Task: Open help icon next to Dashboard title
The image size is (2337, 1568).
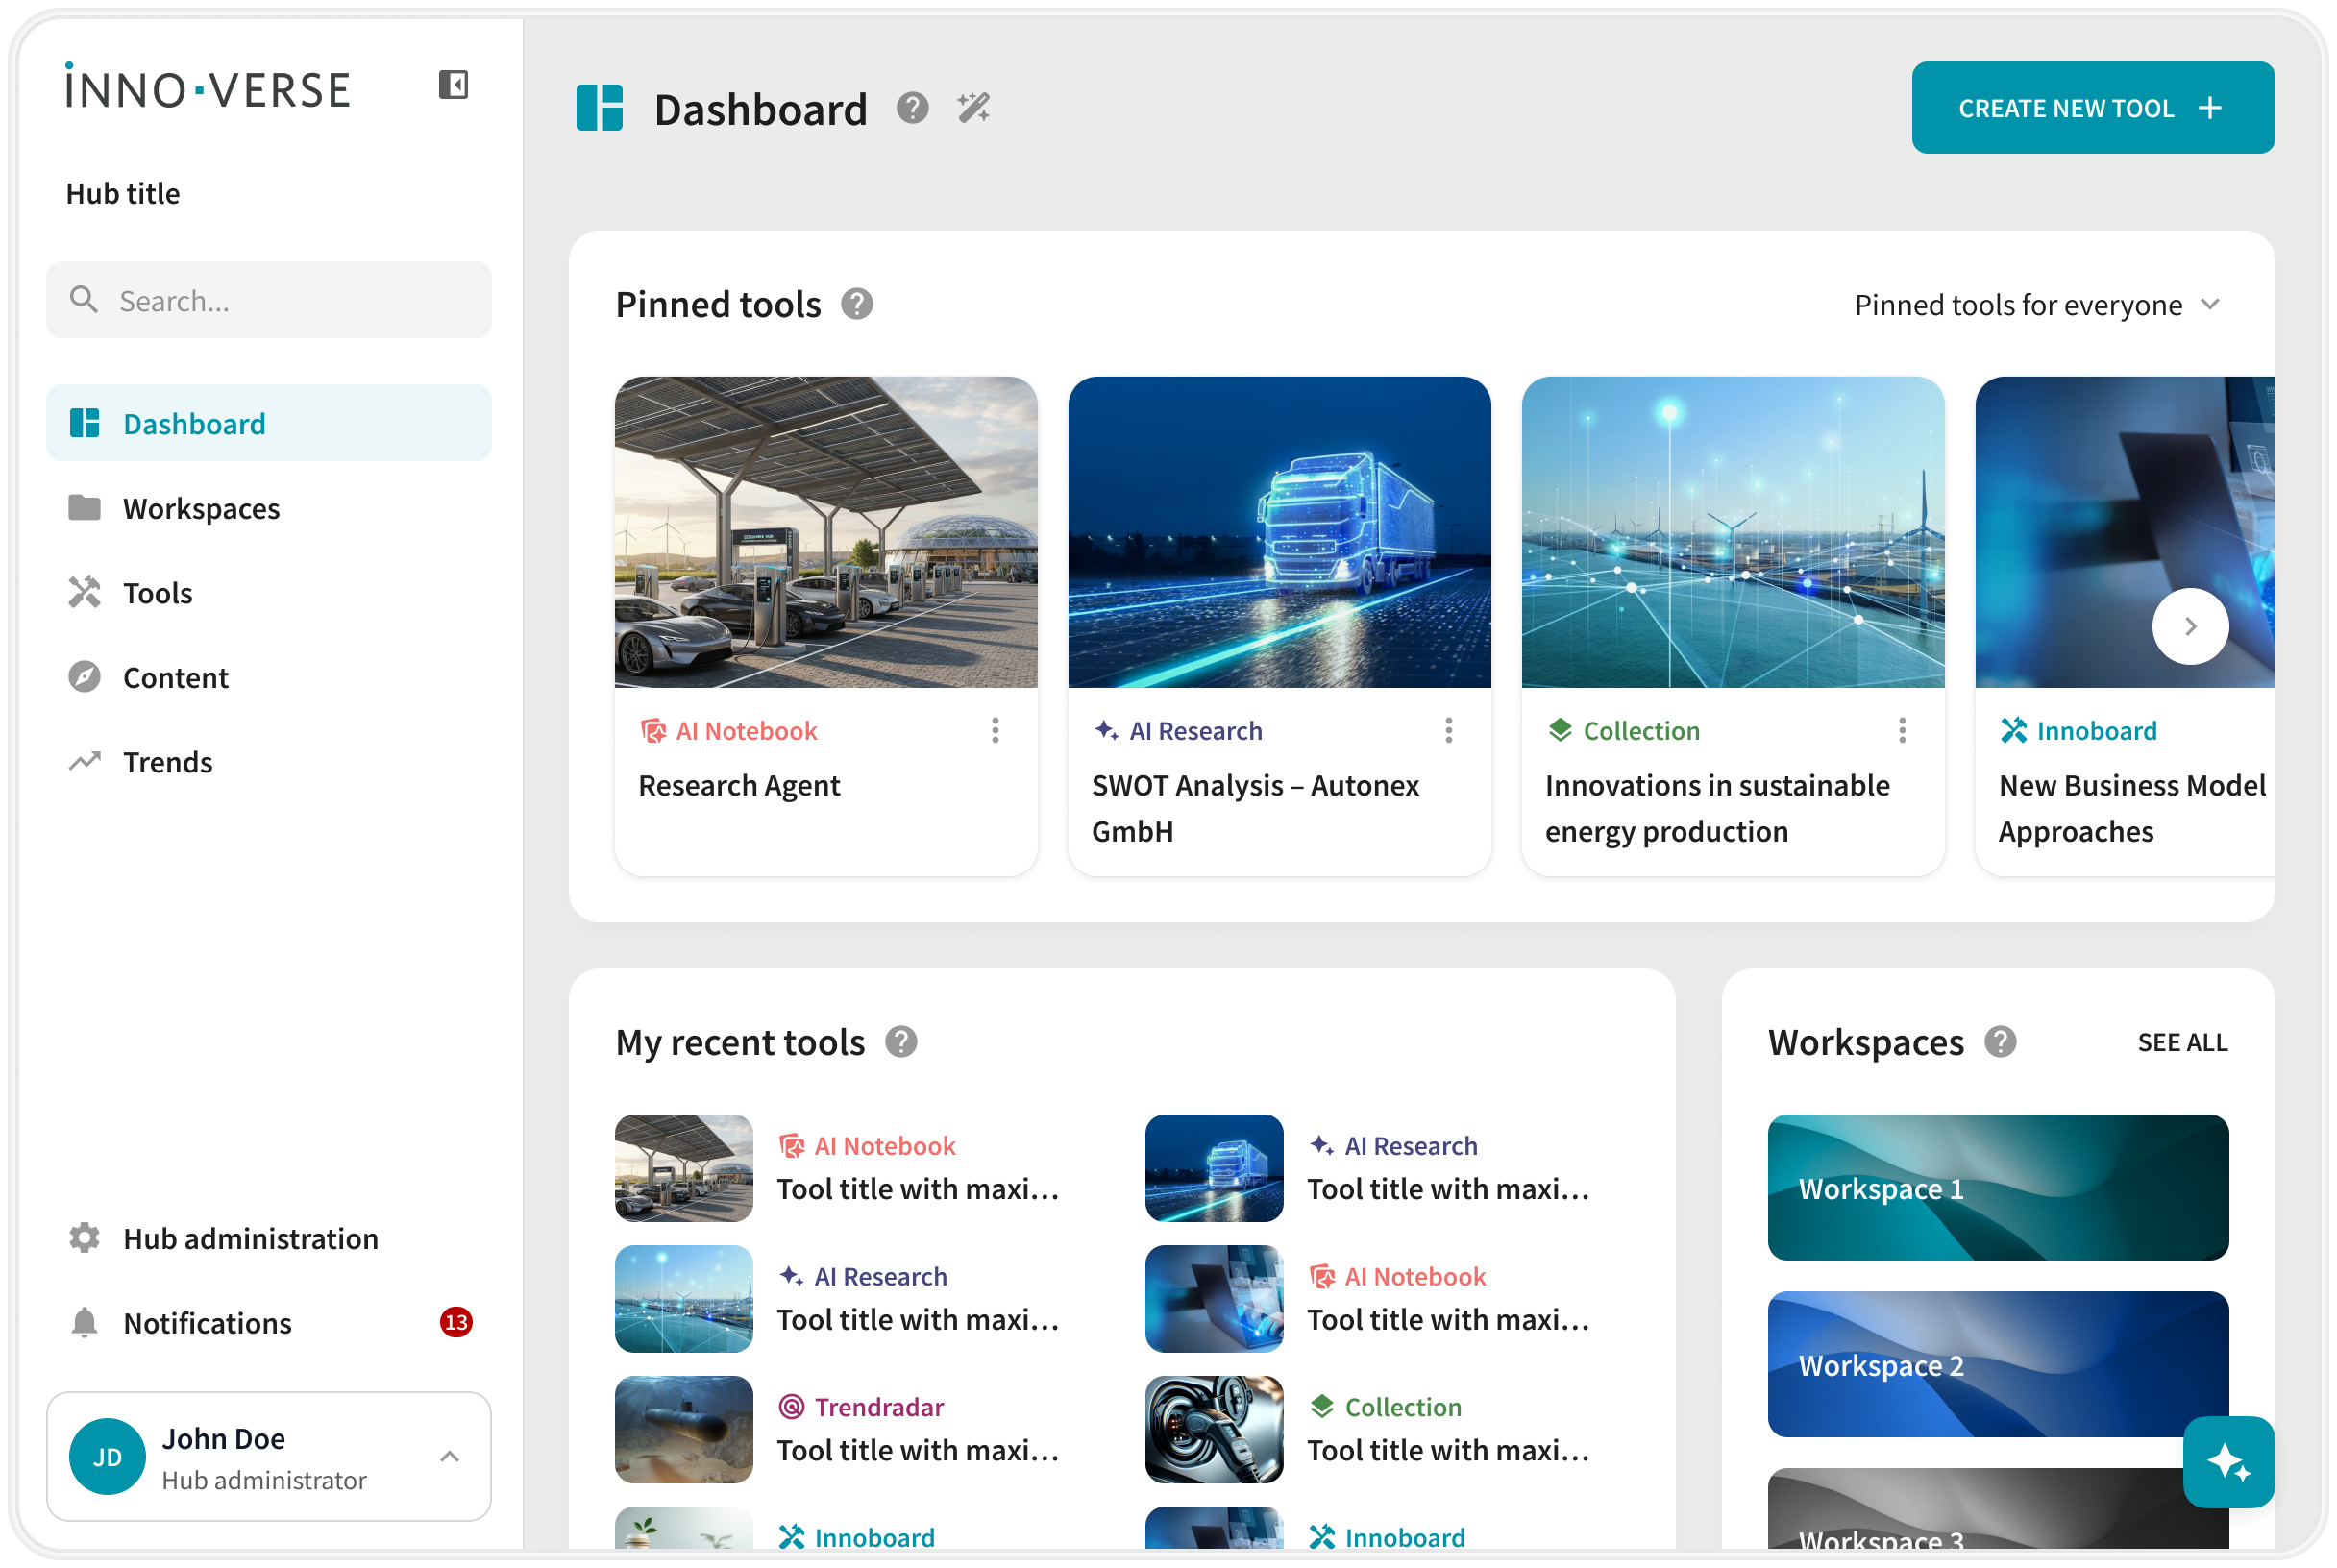Action: click(x=912, y=107)
